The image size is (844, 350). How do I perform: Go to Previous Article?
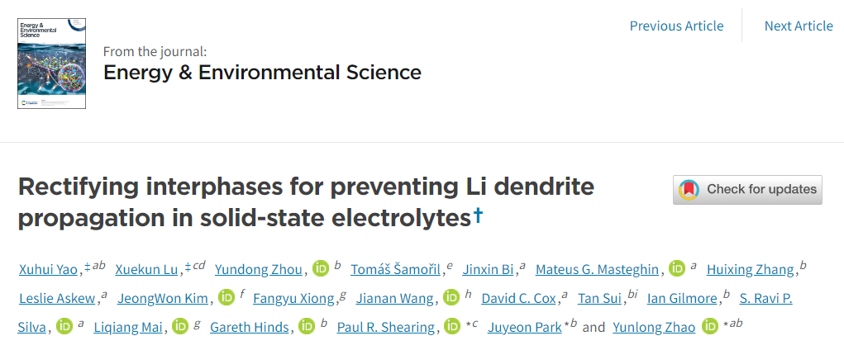[676, 26]
